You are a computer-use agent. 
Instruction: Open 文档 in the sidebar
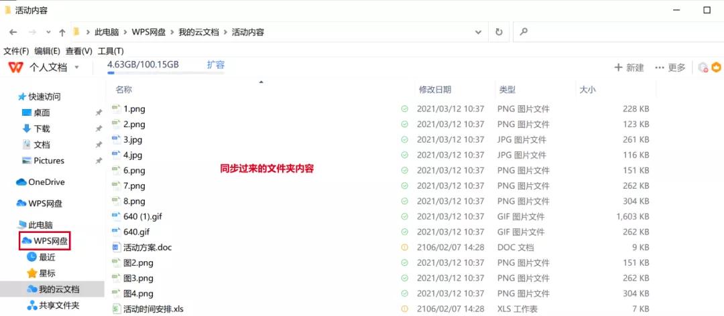(36, 145)
